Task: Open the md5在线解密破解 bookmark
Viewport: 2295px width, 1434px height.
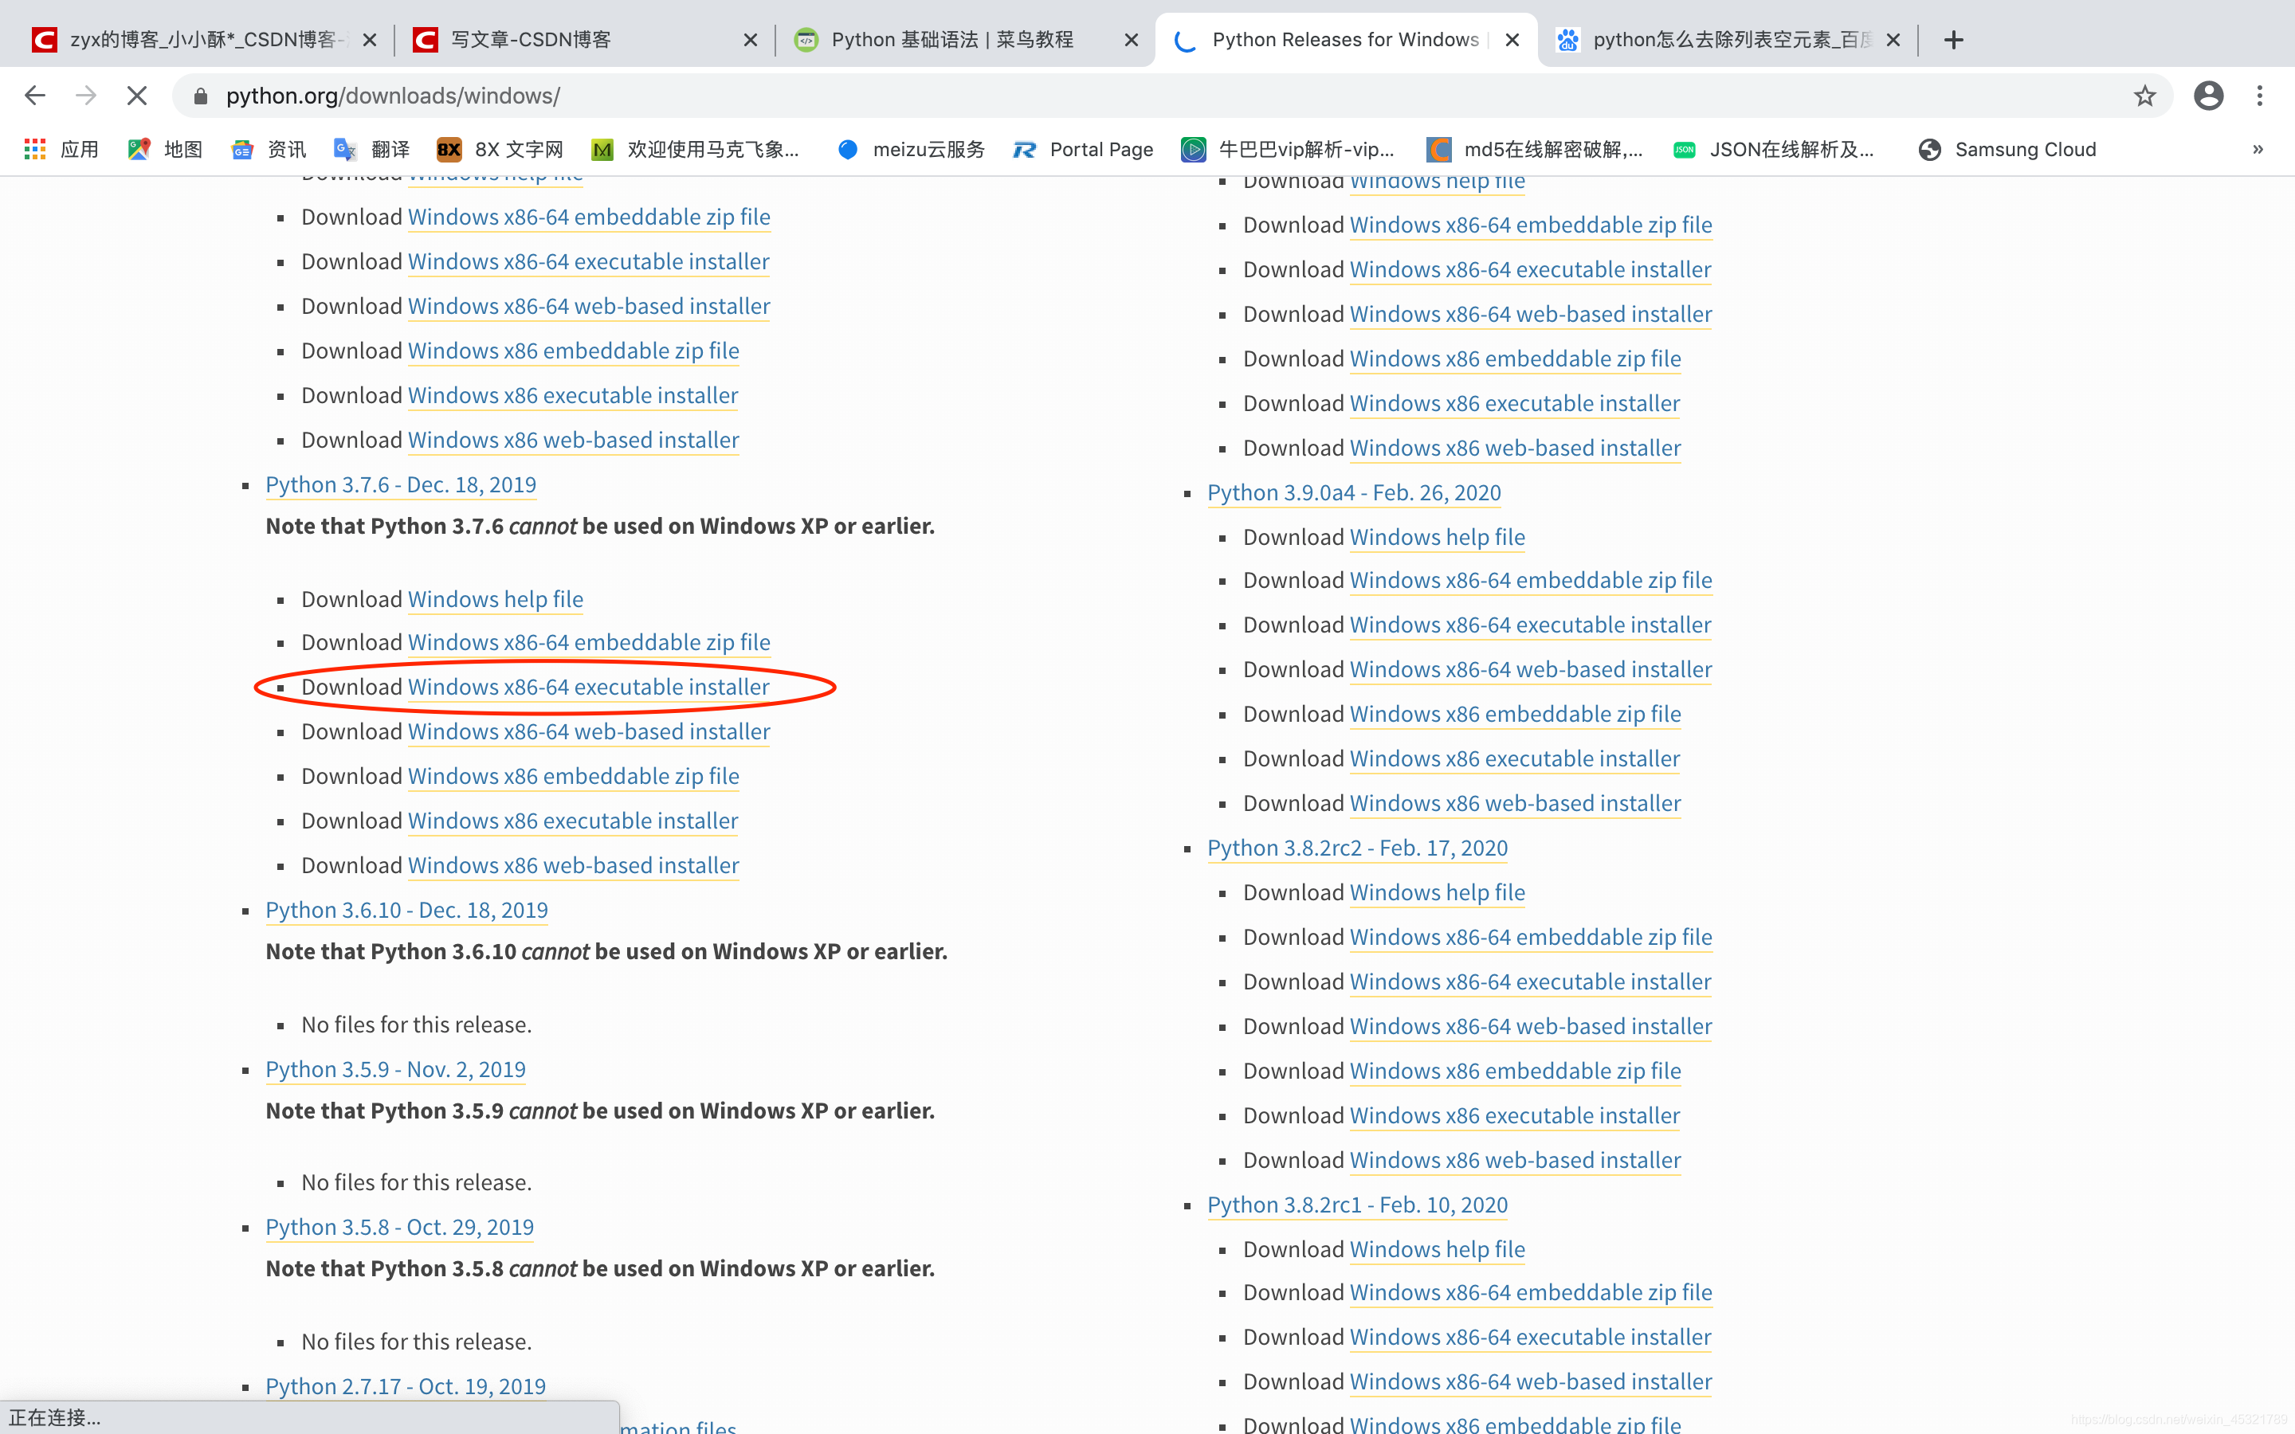Action: (1535, 149)
